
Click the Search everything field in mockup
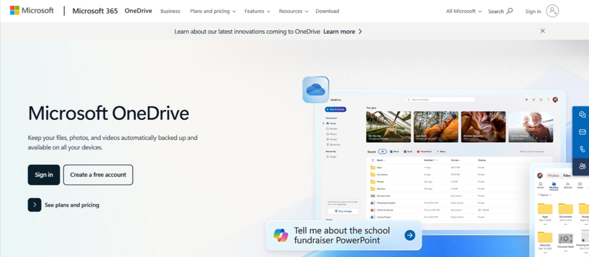pyautogui.click(x=440, y=100)
